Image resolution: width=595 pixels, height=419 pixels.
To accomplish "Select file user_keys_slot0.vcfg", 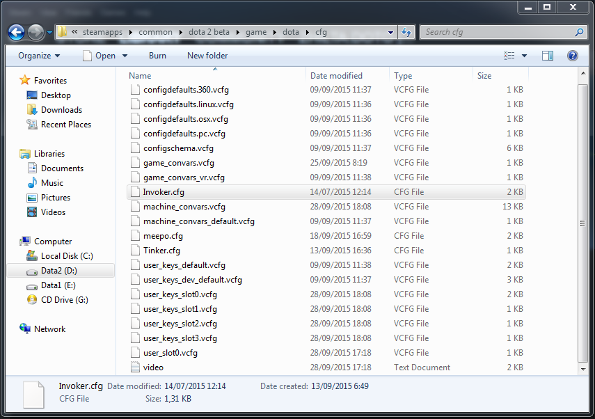I will (180, 294).
